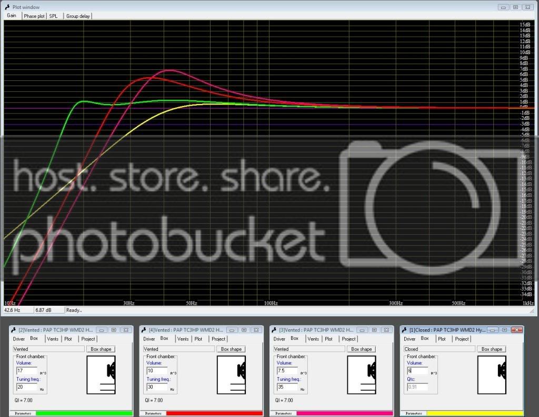Minimize the [4]Vented window
The width and height of the screenshot is (539, 417).
click(x=232, y=330)
